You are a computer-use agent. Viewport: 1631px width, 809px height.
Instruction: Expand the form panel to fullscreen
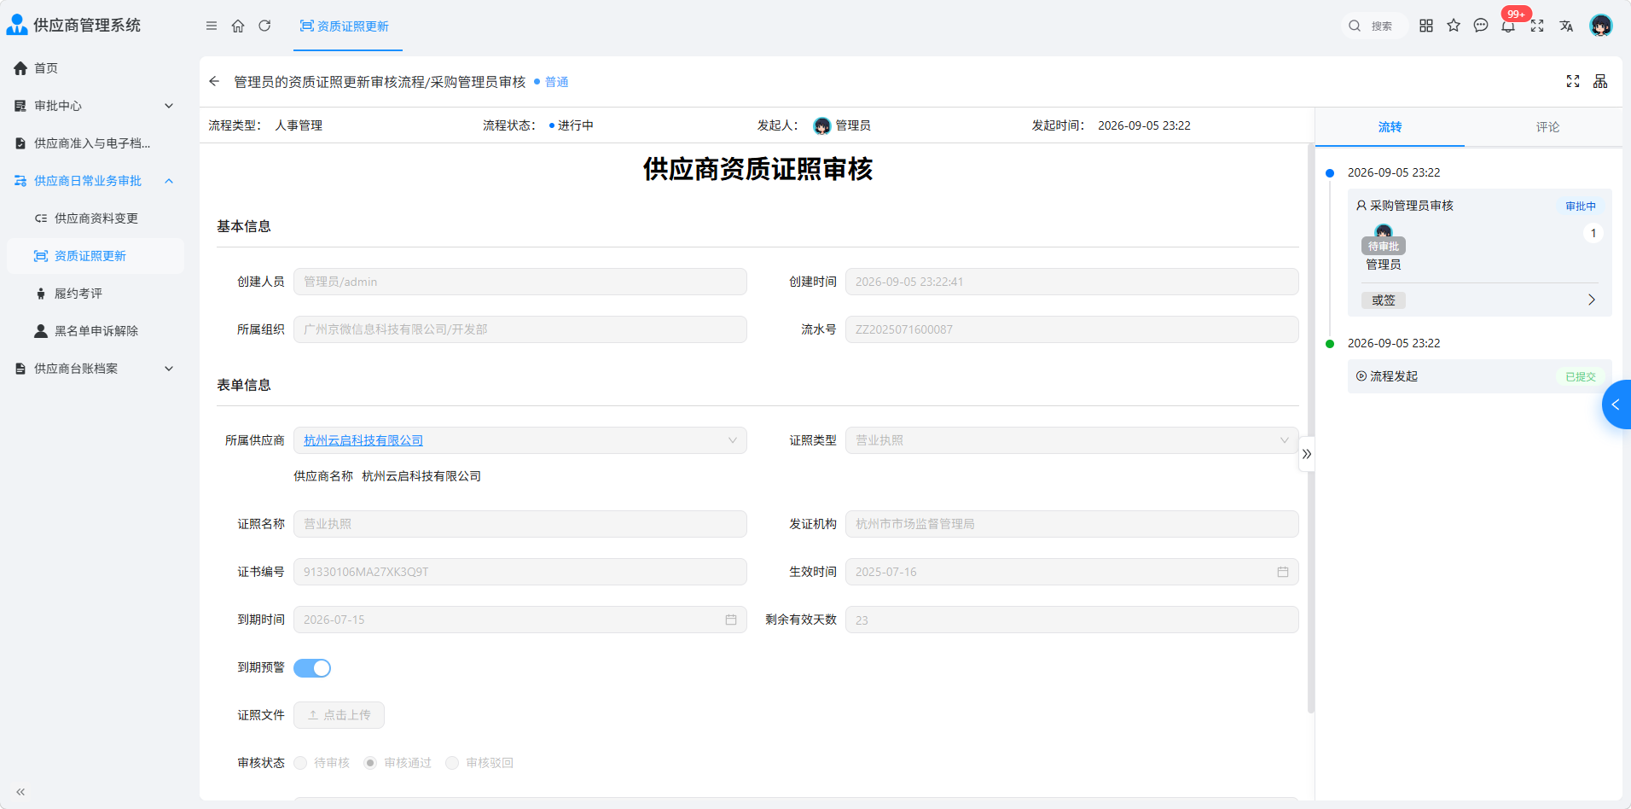pos(1573,81)
